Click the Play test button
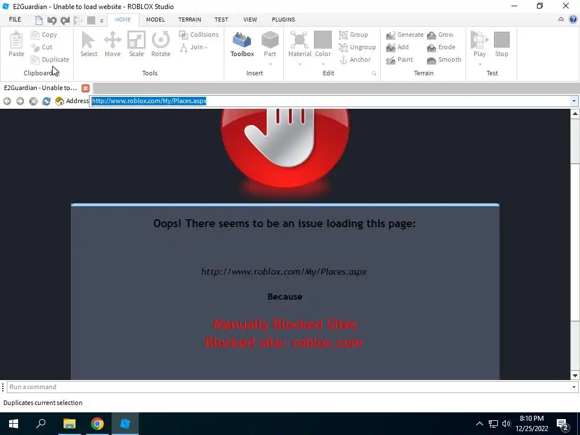580x435 pixels. (479, 44)
